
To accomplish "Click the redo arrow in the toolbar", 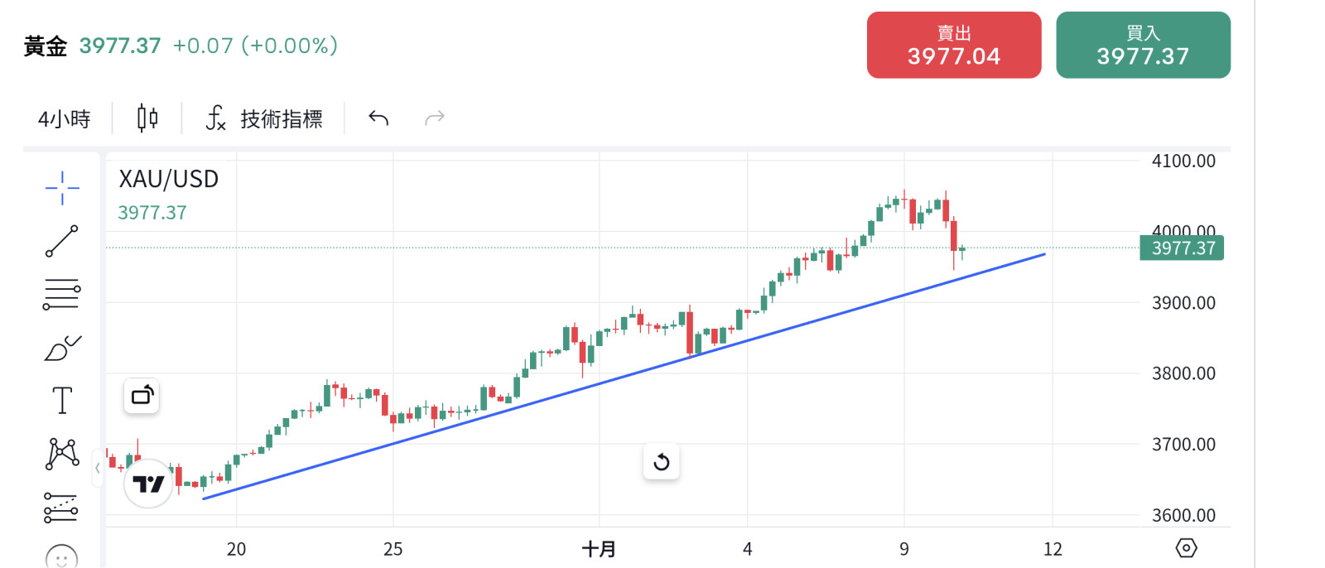I will click(435, 118).
